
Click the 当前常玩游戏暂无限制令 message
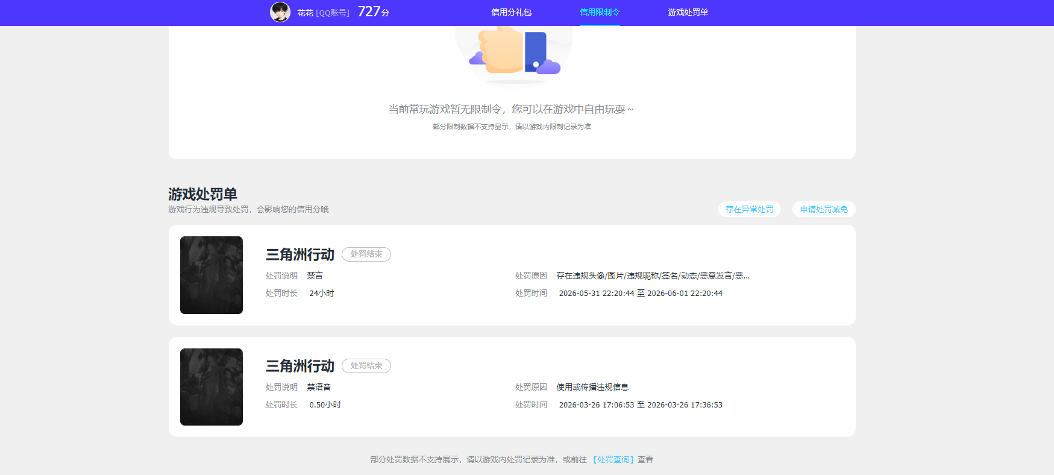[x=511, y=109]
